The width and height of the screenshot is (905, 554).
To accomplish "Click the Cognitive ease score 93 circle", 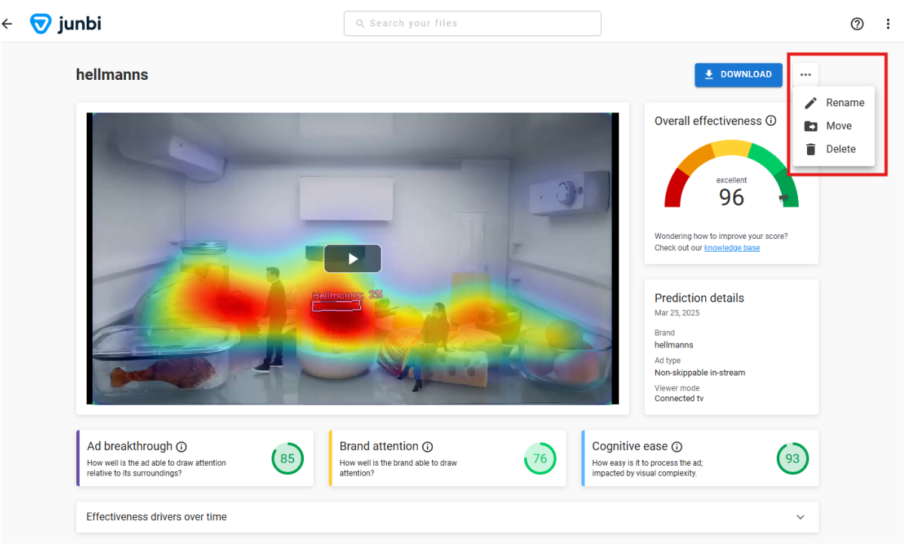I will [793, 458].
